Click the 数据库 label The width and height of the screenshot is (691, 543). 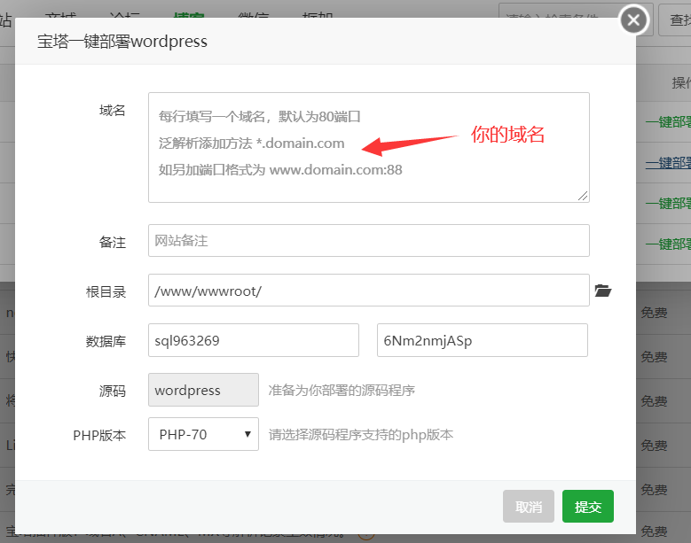coord(106,341)
